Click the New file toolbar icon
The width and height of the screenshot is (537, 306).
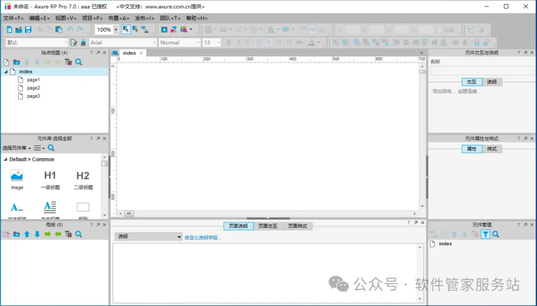9,30
